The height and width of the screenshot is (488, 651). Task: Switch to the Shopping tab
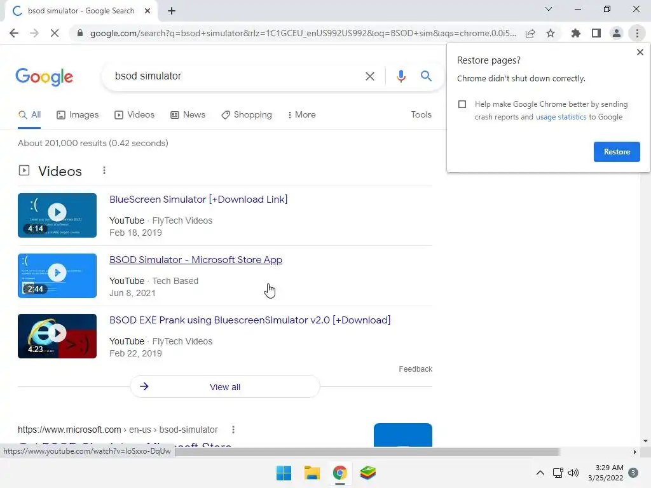(247, 115)
